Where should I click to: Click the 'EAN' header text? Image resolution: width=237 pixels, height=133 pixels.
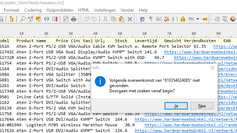point(227,41)
